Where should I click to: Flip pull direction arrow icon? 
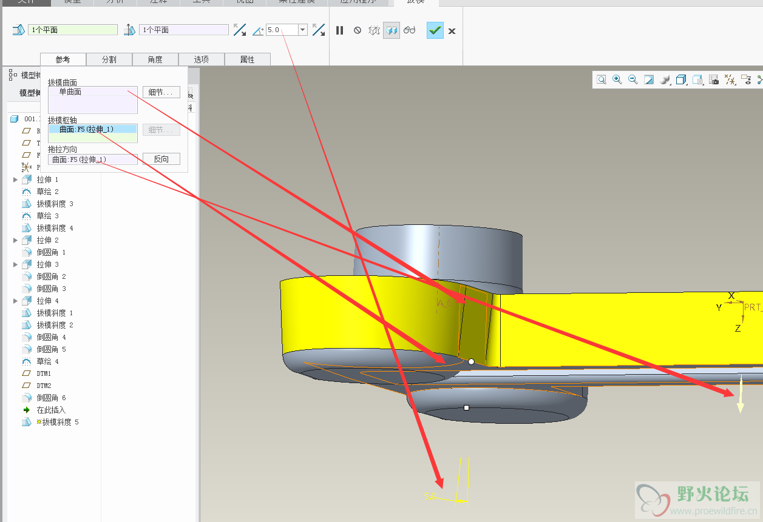(x=240, y=30)
